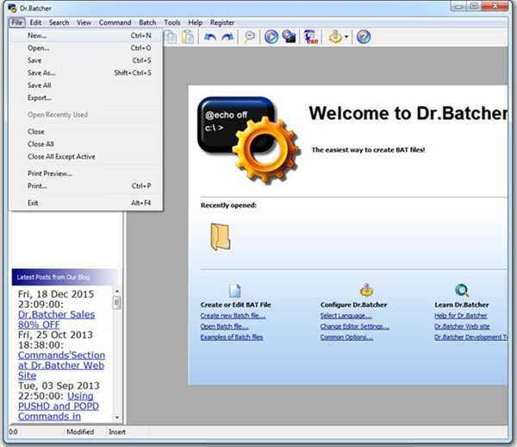Visit the Dr.Batcher Web site link

click(462, 326)
